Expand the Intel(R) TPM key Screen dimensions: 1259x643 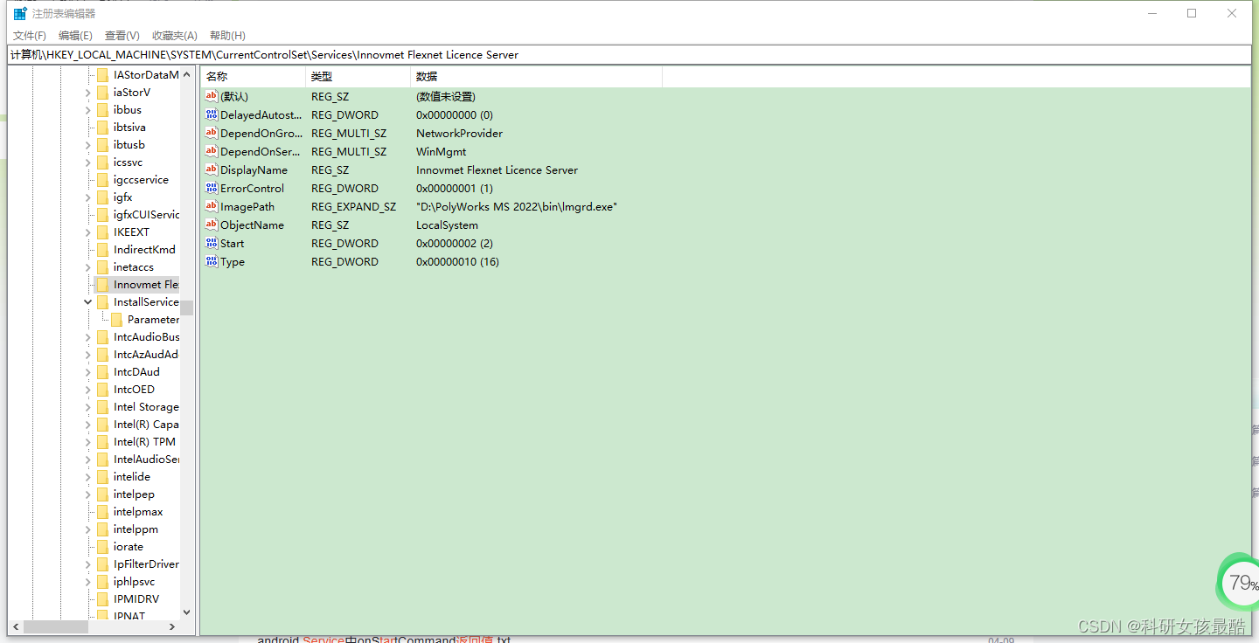coord(87,441)
